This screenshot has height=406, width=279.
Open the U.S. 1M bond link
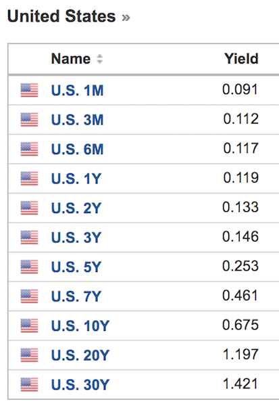coord(77,91)
